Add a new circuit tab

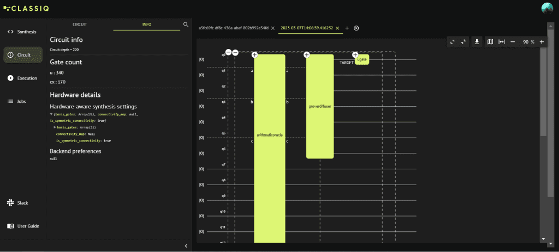pyautogui.click(x=347, y=28)
